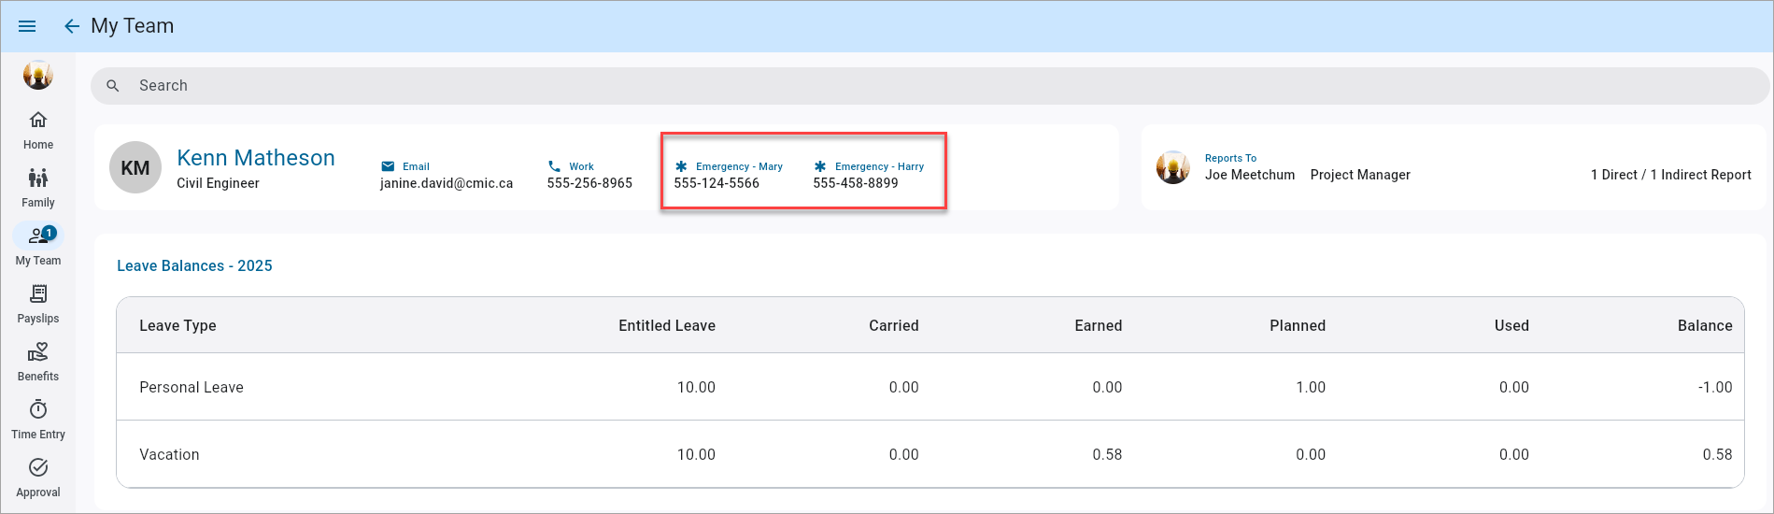
Task: Click the KM initials avatar
Action: click(135, 168)
